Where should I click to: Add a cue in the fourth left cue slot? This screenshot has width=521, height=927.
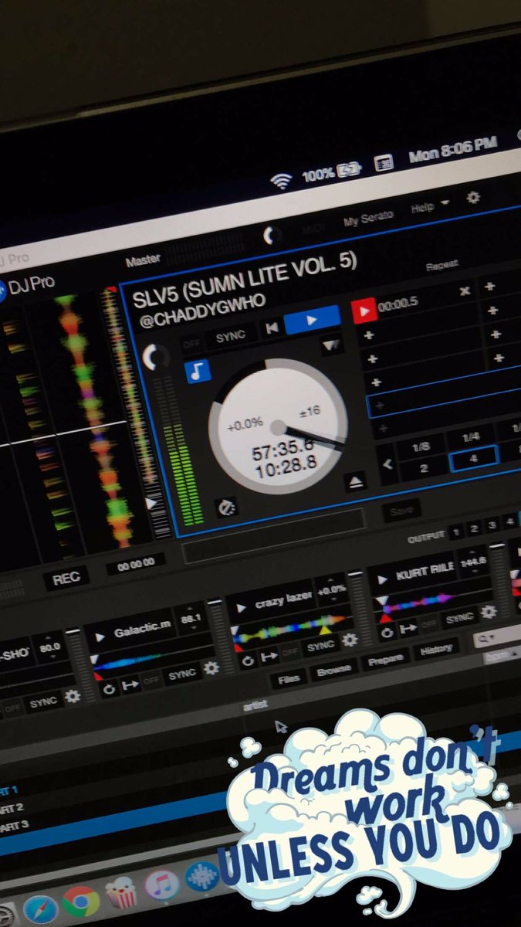pyautogui.click(x=376, y=382)
